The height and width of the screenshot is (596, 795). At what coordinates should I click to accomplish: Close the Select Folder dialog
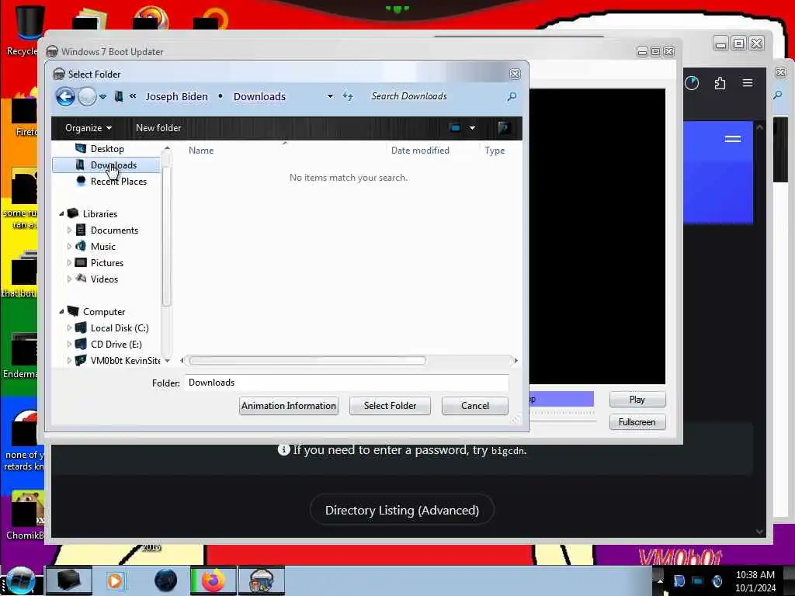515,74
